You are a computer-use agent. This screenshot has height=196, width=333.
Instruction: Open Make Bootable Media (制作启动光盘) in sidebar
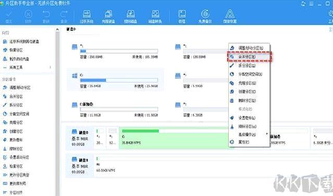point(16,59)
